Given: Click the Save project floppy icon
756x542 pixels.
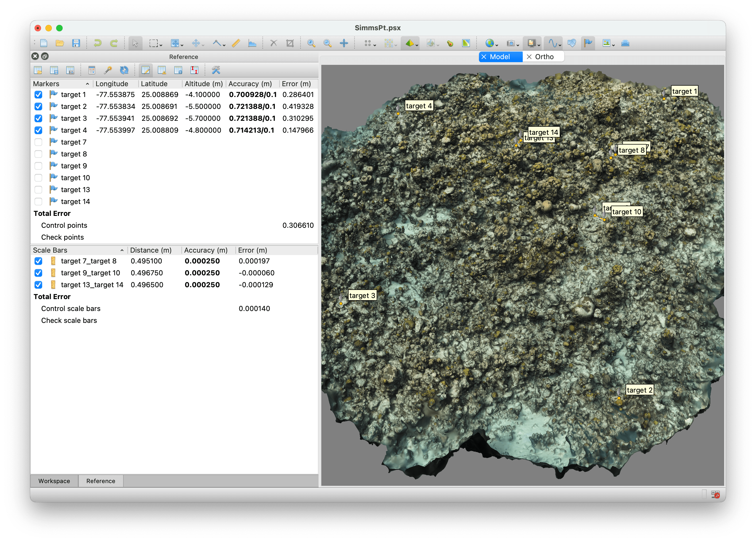Looking at the screenshot, I should [76, 43].
